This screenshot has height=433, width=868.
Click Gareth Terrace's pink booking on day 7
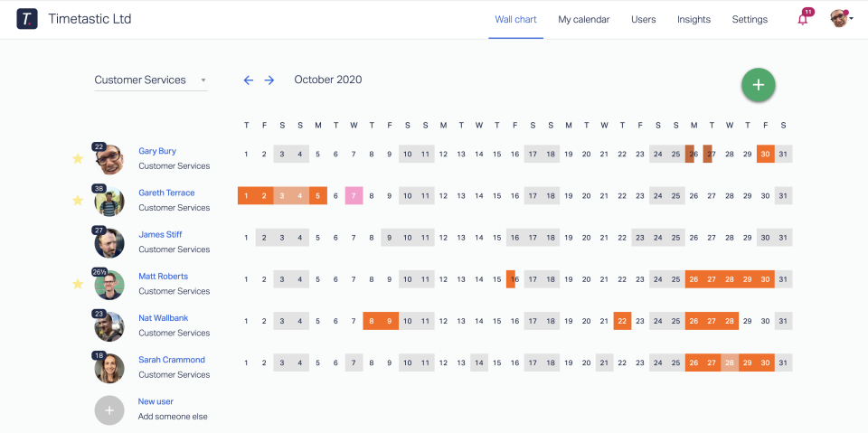coord(354,196)
